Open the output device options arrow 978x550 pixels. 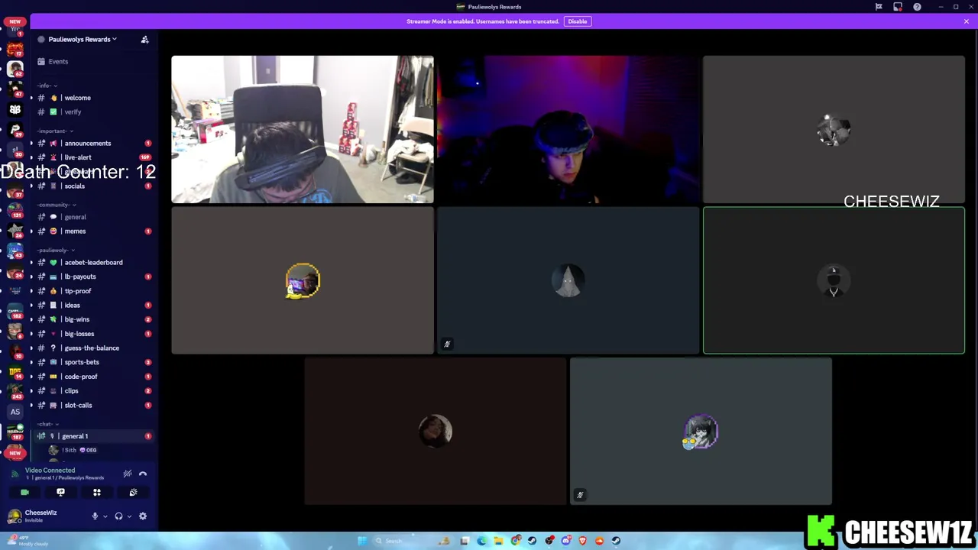pos(129,516)
